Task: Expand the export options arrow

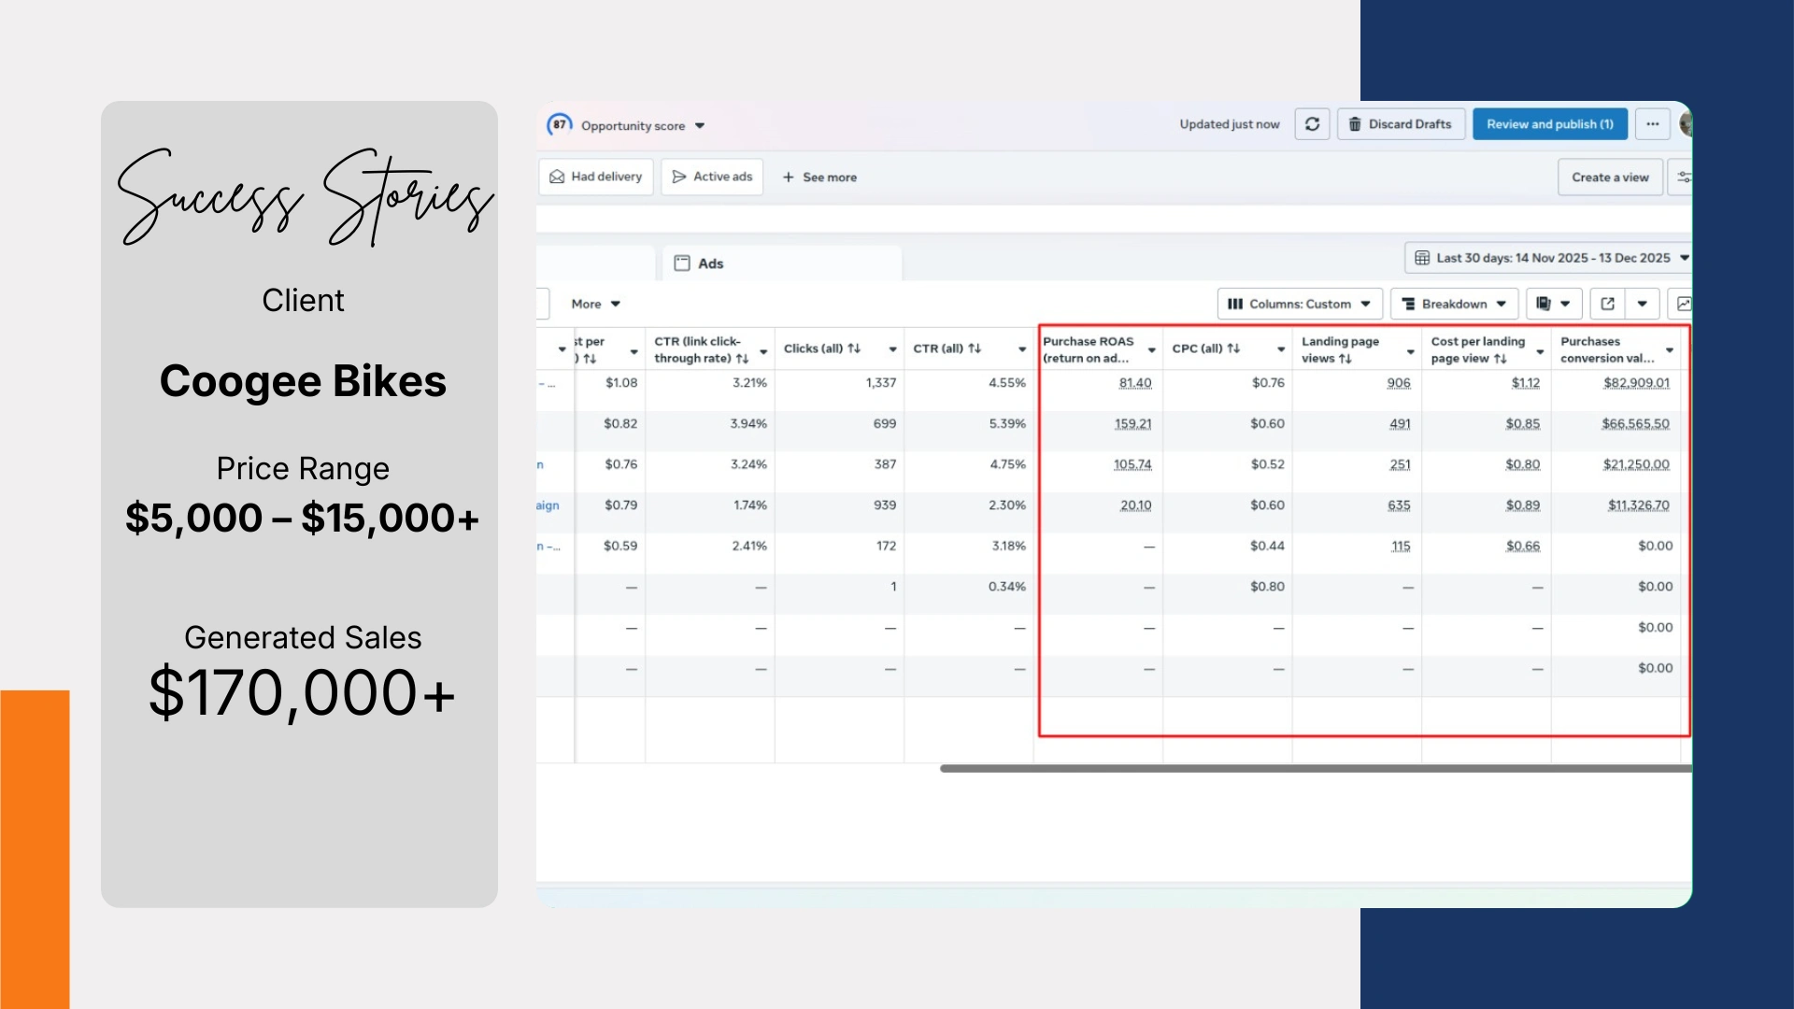Action: click(1642, 305)
